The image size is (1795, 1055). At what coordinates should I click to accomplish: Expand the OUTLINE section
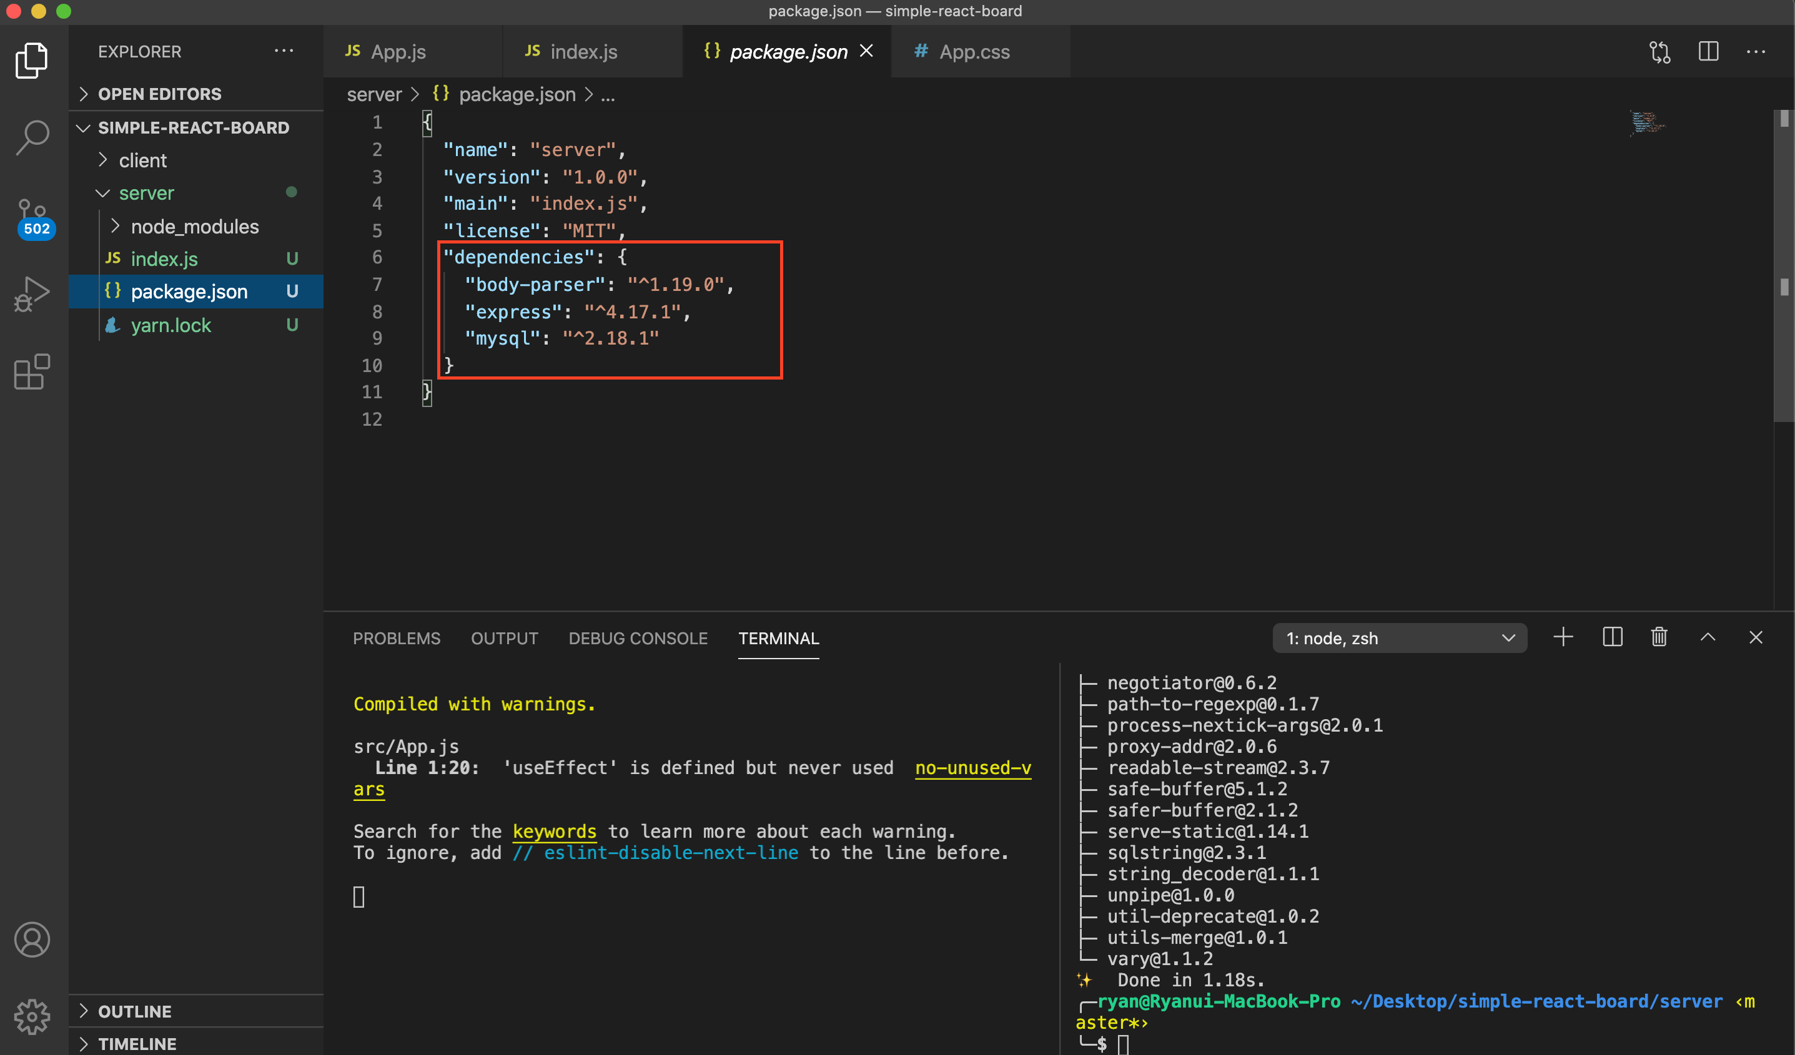(x=135, y=1011)
